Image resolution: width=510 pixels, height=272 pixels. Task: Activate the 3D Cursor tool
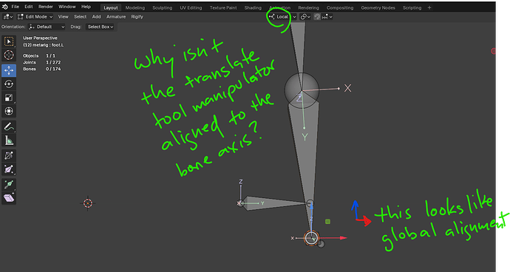tap(9, 55)
